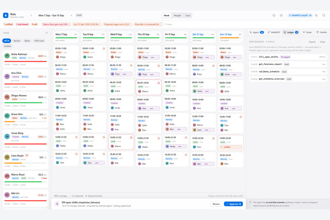Click warning triangle on Sat 15:00–22:30 shift
Screen dimensions: 330x220
tap(213, 138)
